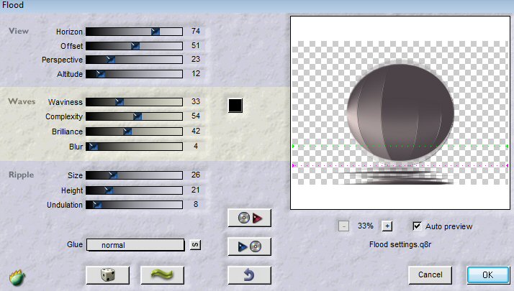Click the Cancel button
Image resolution: width=514 pixels, height=291 pixels.
point(430,275)
